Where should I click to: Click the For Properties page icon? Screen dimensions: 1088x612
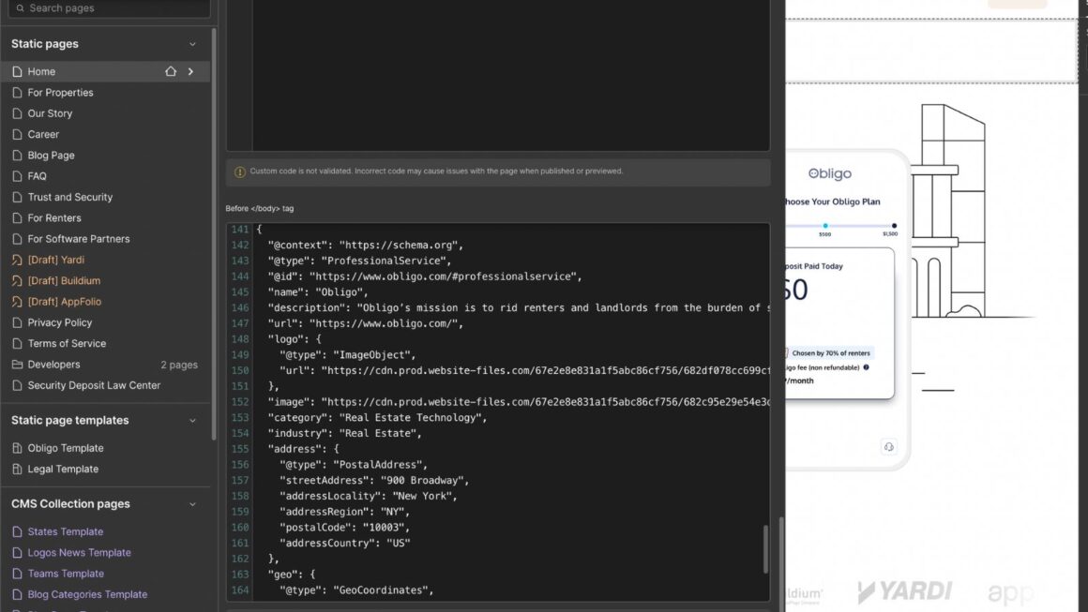click(17, 92)
